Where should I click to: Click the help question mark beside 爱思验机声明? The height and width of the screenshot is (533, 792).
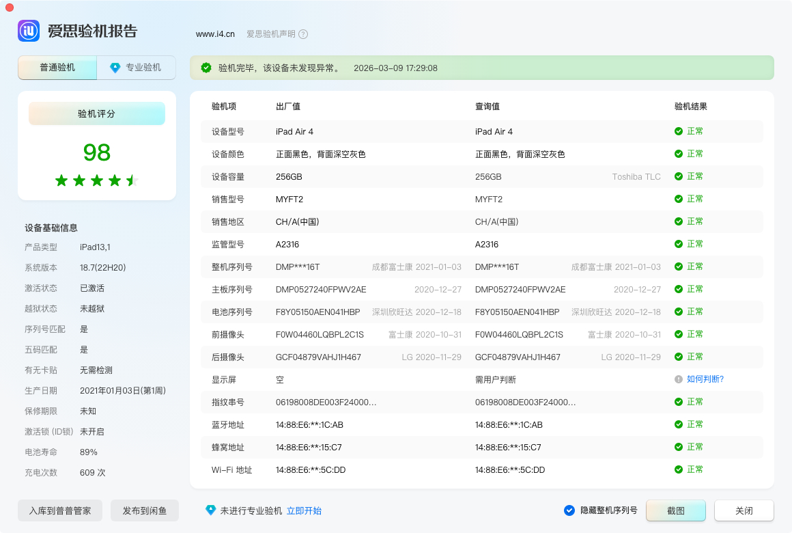[303, 34]
